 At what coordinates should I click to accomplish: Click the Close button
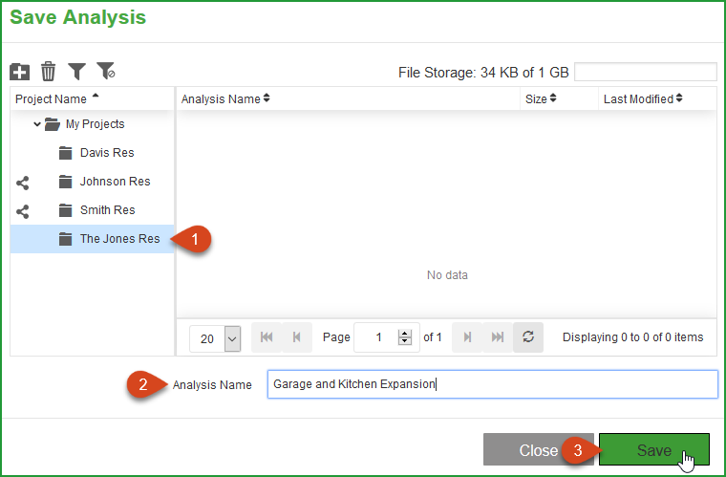(538, 449)
